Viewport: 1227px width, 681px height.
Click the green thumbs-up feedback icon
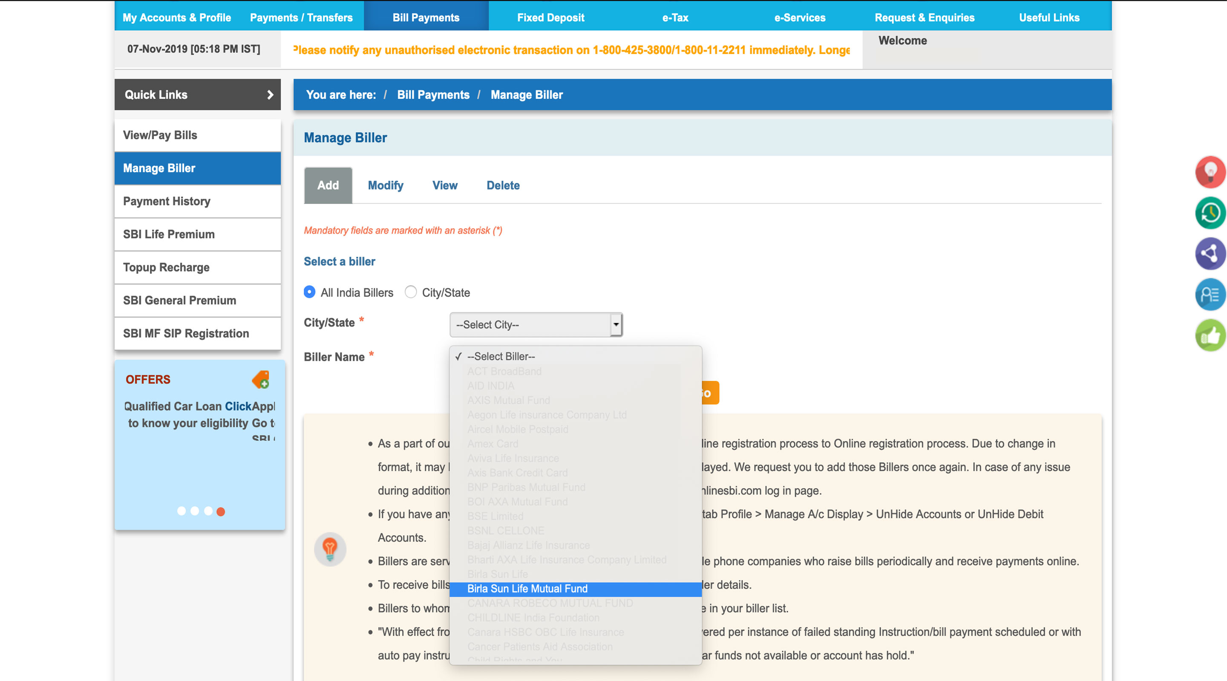[1210, 336]
